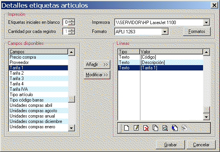
Task: Open the Formato dropdown arrow
Action: (165, 31)
